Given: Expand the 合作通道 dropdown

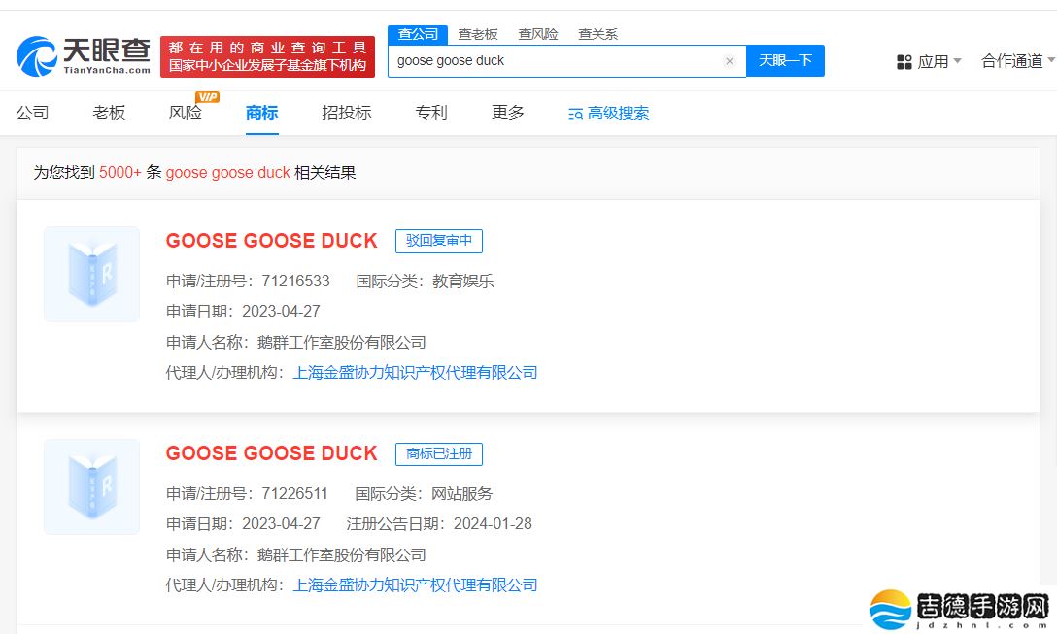Looking at the screenshot, I should [x=1017, y=61].
